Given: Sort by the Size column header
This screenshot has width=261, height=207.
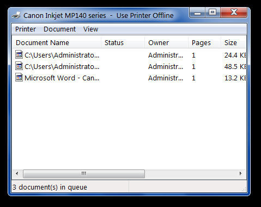Looking at the screenshot, I should pyautogui.click(x=233, y=43).
